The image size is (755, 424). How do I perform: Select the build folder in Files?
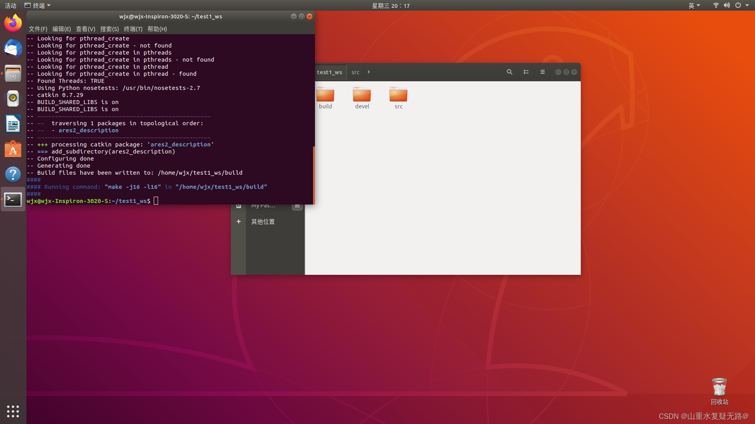325,98
